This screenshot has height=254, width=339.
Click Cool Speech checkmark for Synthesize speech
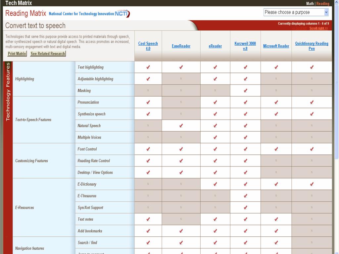pyautogui.click(x=148, y=114)
